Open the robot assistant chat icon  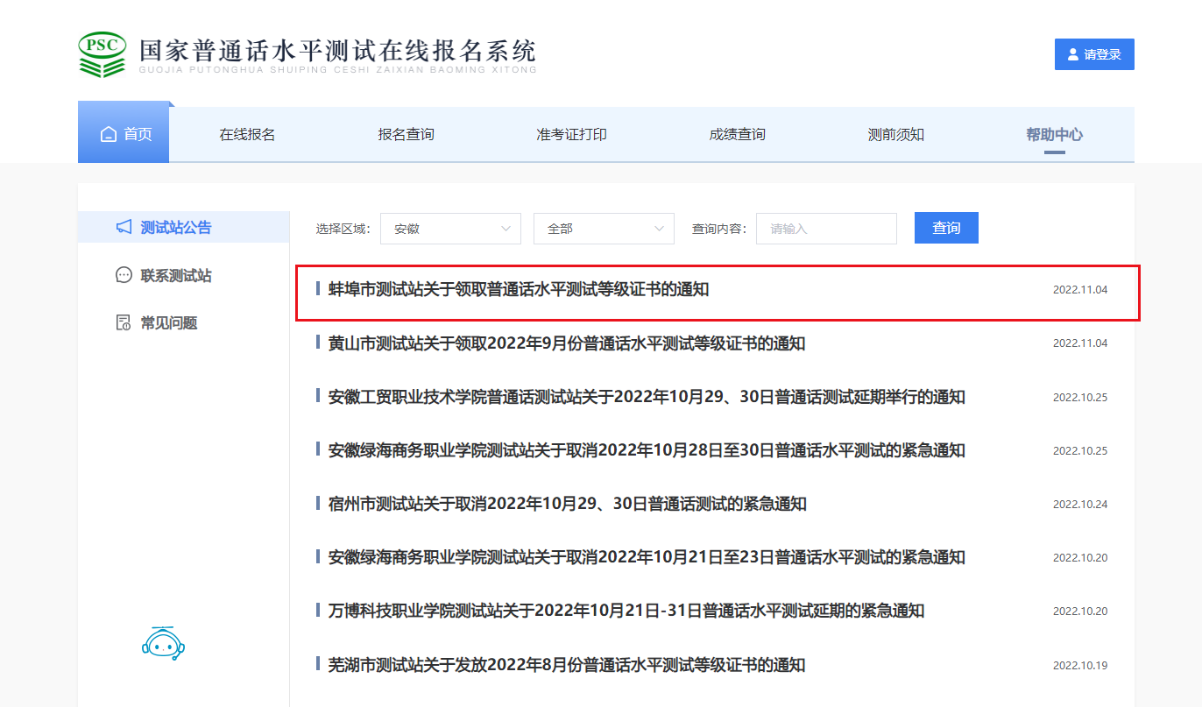[x=163, y=644]
